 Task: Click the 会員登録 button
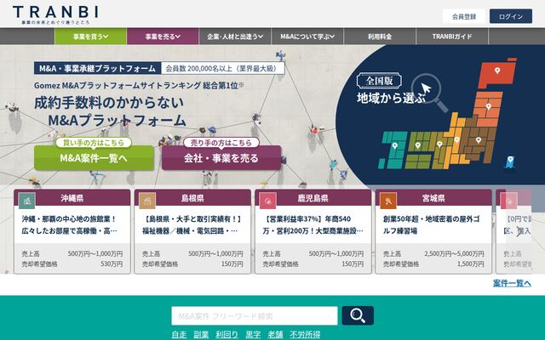pyautogui.click(x=464, y=16)
